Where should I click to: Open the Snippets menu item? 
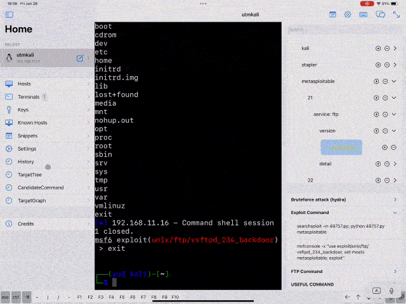(48, 136)
